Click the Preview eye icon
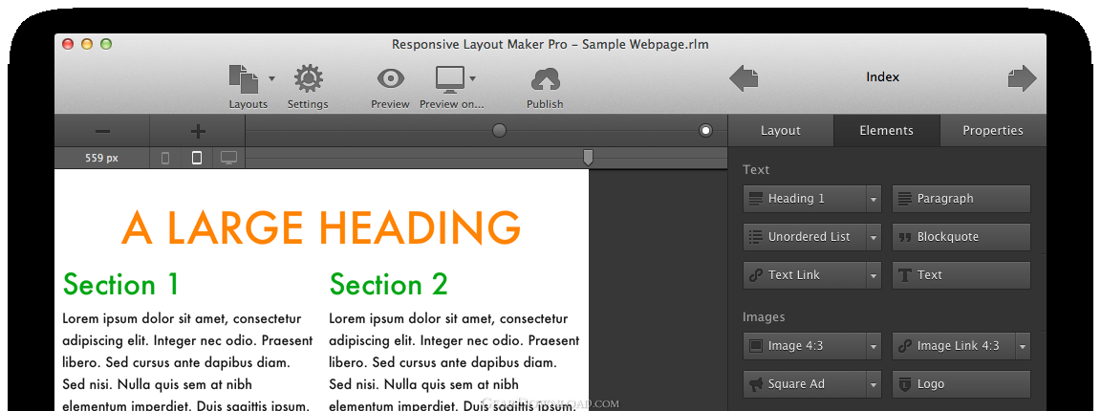Viewport: 1101px width, 411px height. [390, 78]
